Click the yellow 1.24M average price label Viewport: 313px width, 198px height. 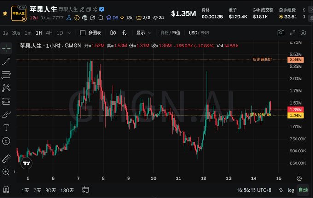click(296, 116)
